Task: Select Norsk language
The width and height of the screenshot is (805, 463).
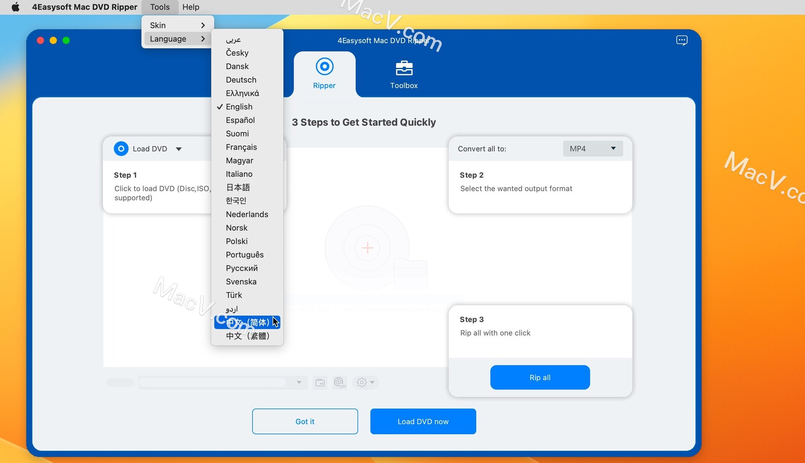Action: (x=247, y=228)
